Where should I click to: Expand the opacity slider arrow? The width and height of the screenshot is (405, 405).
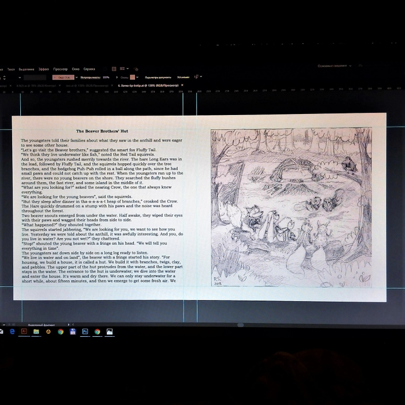click(117, 77)
